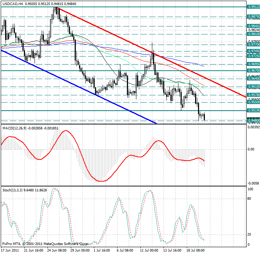Click the 0.00 MACD zero-level scale value
260x253 pixels.
[251, 149]
